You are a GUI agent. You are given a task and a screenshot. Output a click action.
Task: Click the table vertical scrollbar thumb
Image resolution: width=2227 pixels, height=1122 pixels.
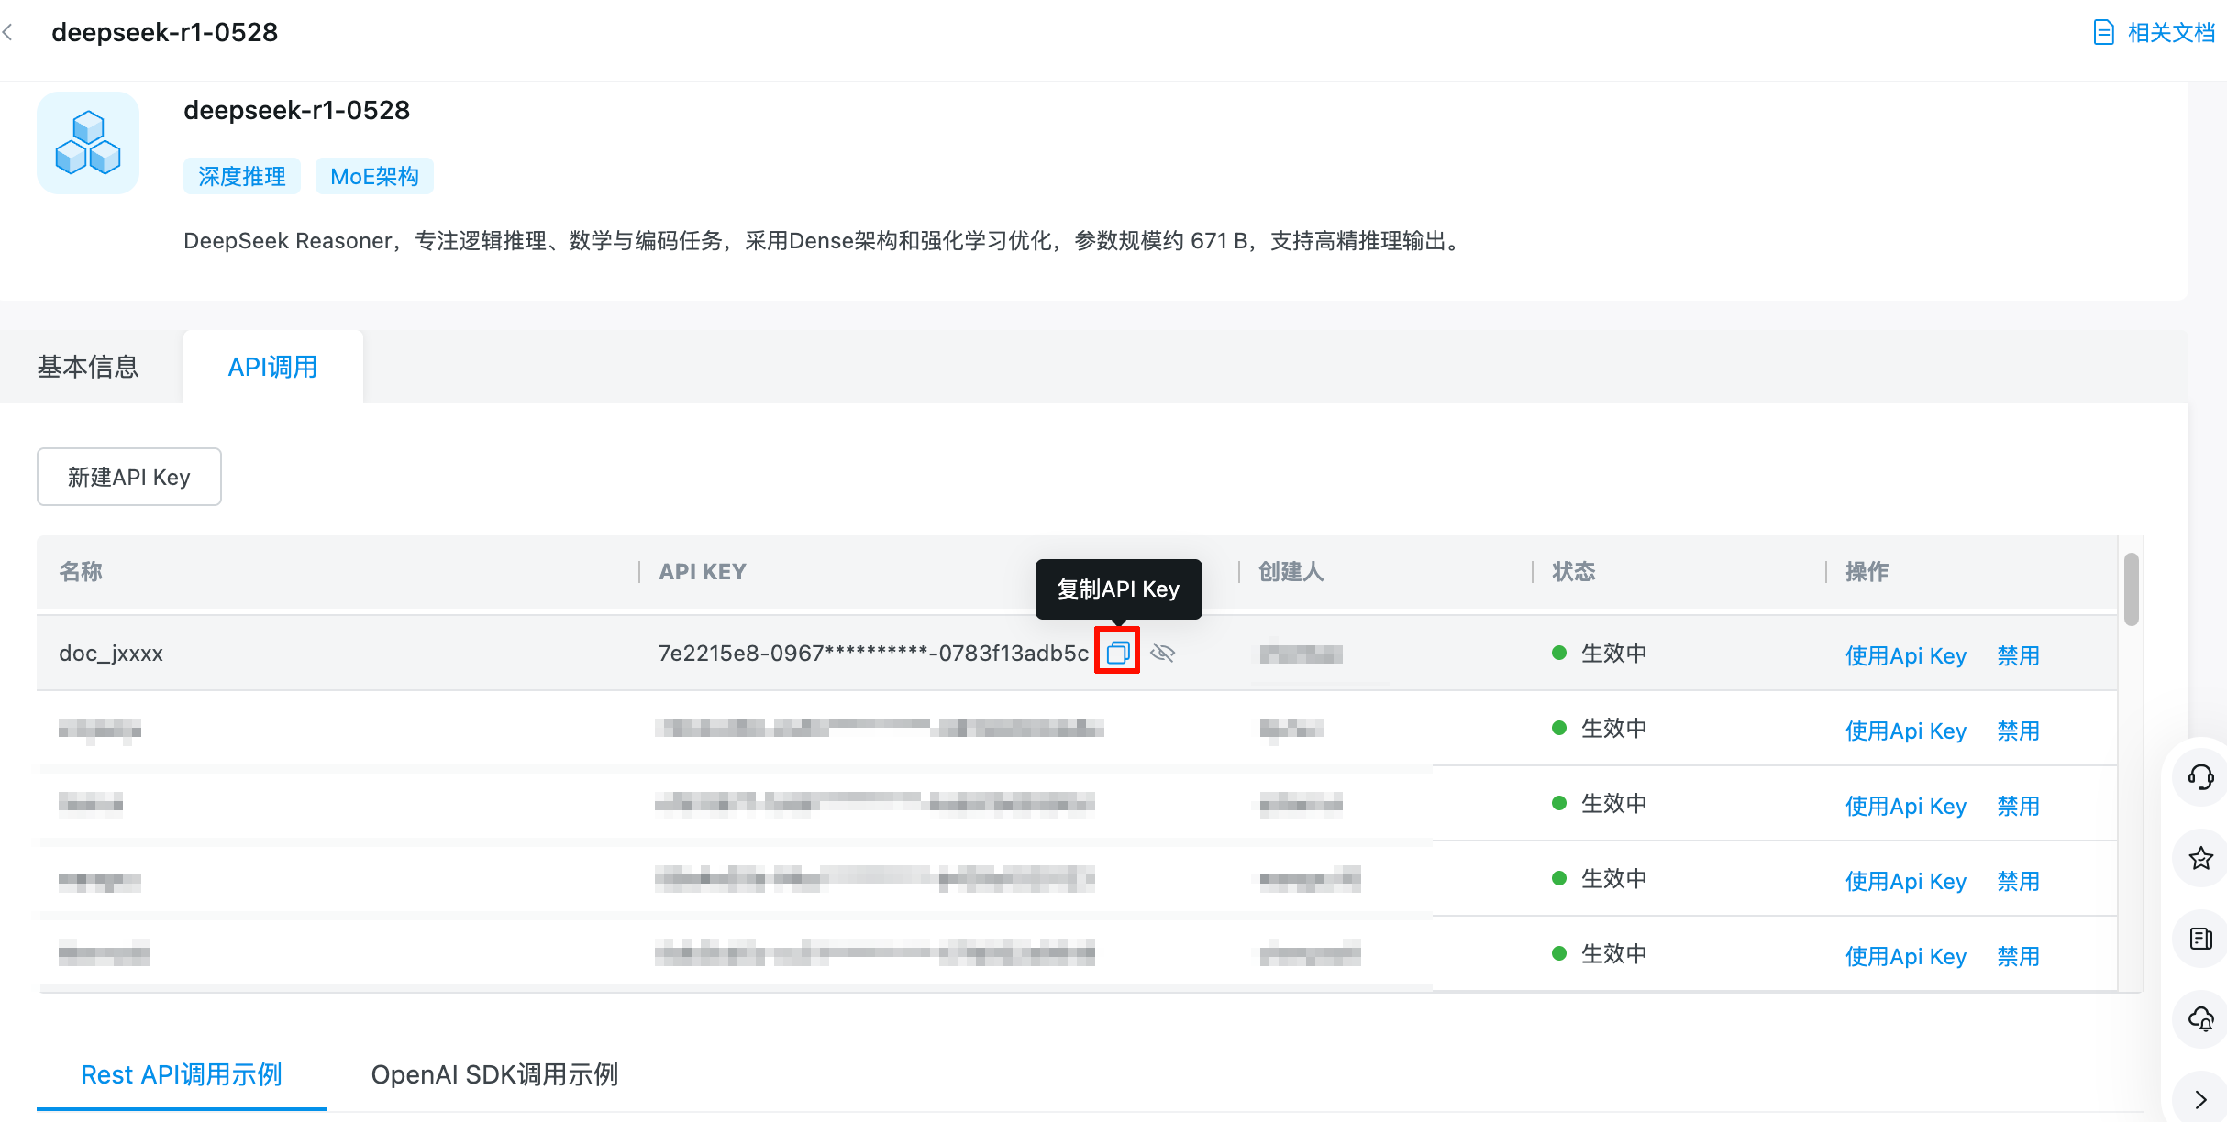coord(2131,588)
